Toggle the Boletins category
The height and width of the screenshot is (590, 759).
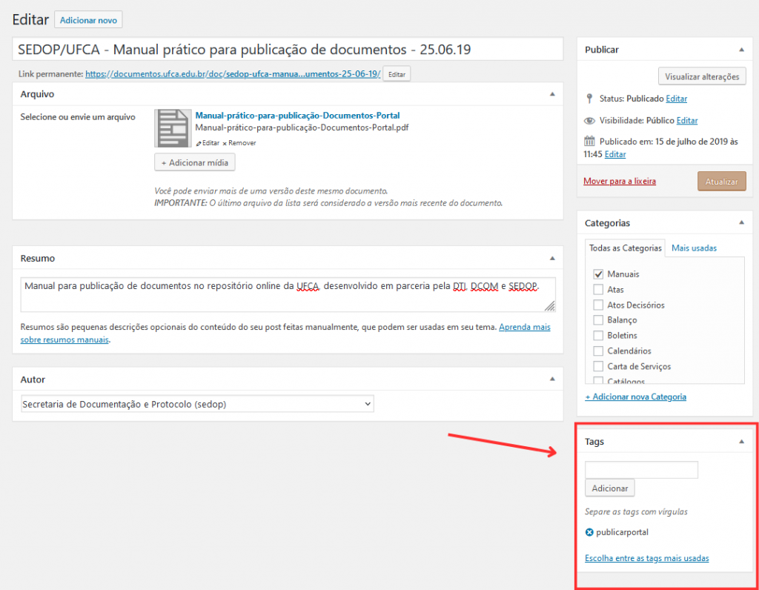(598, 336)
